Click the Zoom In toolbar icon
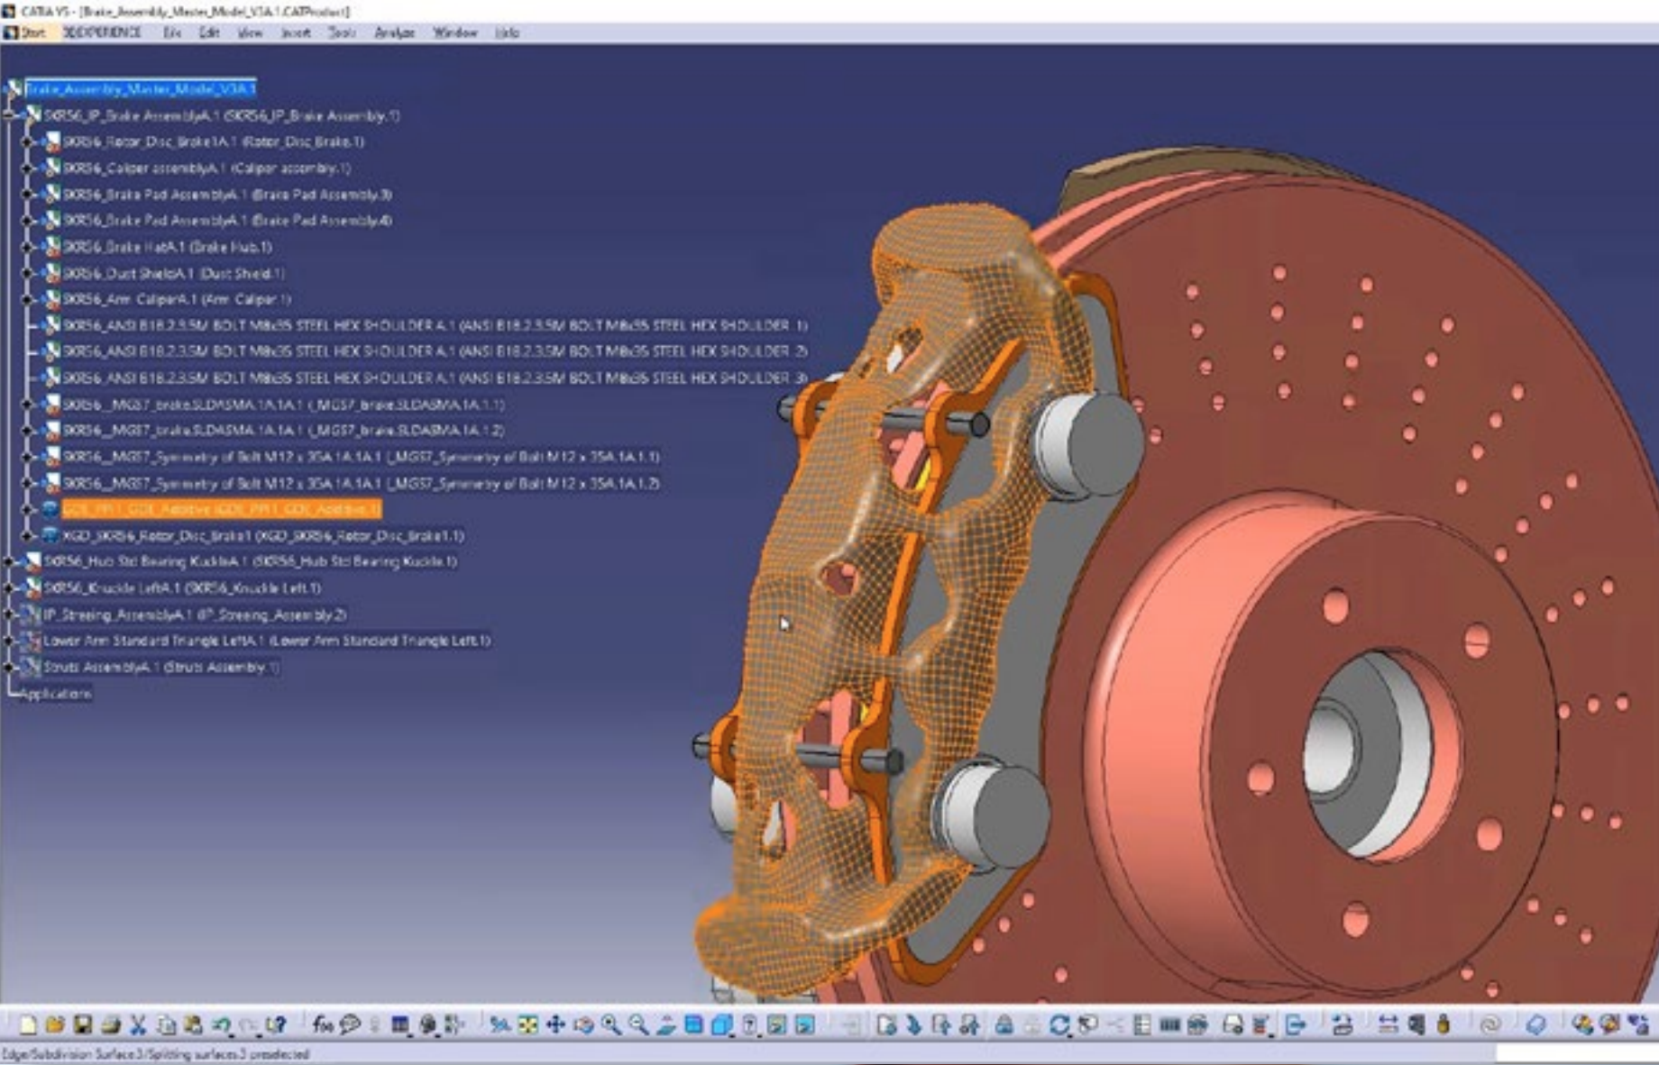The height and width of the screenshot is (1065, 1659). [x=610, y=1027]
